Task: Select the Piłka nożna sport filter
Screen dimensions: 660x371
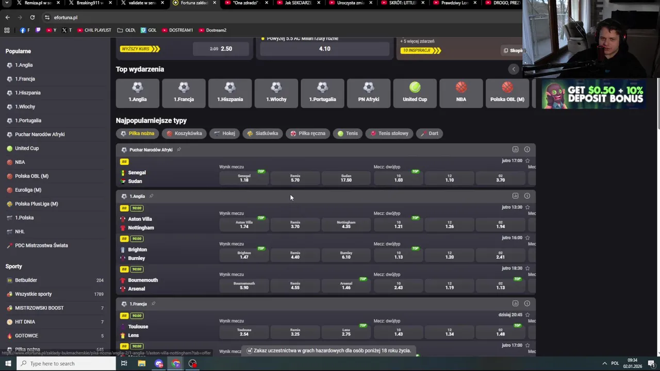Action: 137,133
